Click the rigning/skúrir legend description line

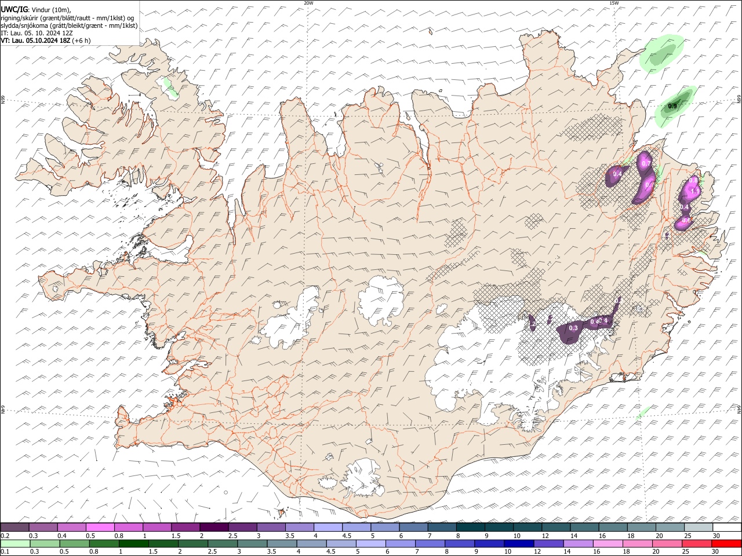(x=67, y=17)
